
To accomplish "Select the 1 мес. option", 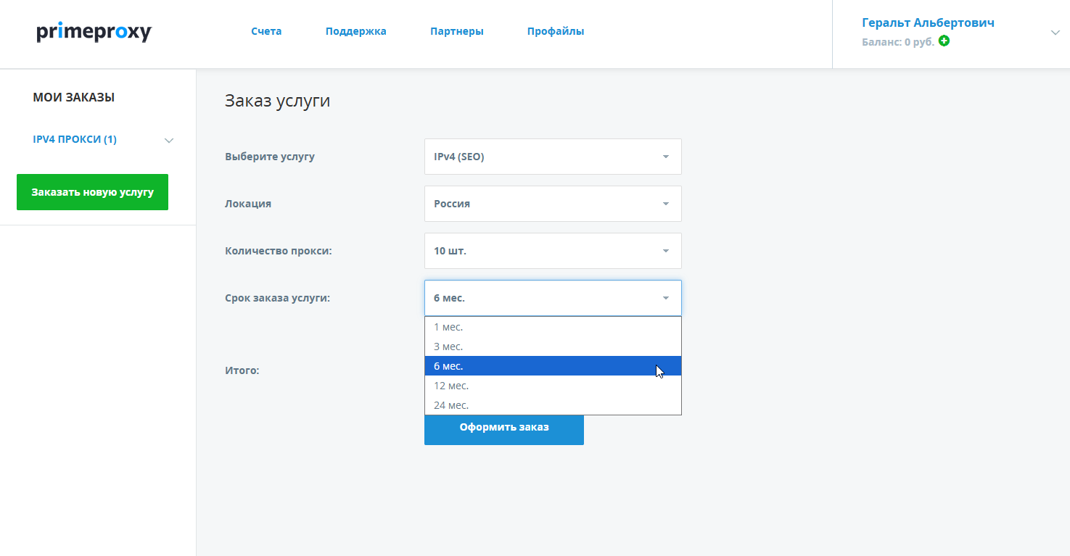I will (553, 327).
